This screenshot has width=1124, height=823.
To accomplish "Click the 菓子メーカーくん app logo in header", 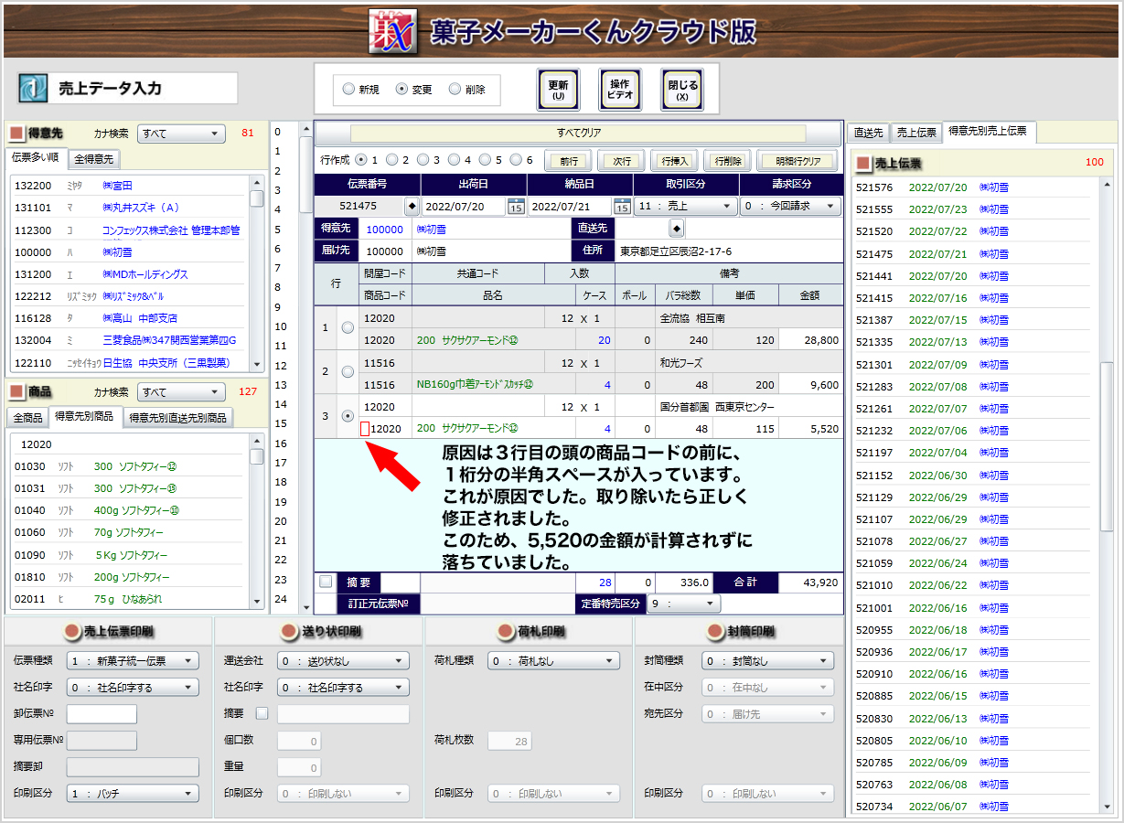I will coord(393,32).
